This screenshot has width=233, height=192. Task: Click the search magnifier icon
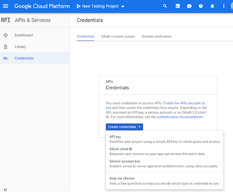tap(165, 6)
